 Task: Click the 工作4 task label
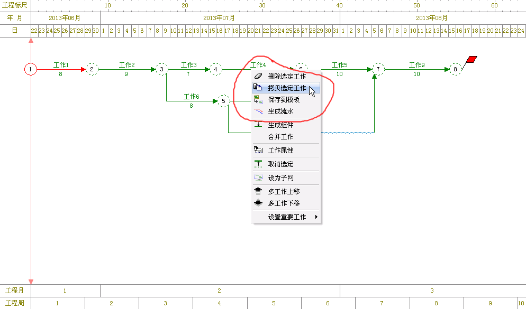[258, 64]
